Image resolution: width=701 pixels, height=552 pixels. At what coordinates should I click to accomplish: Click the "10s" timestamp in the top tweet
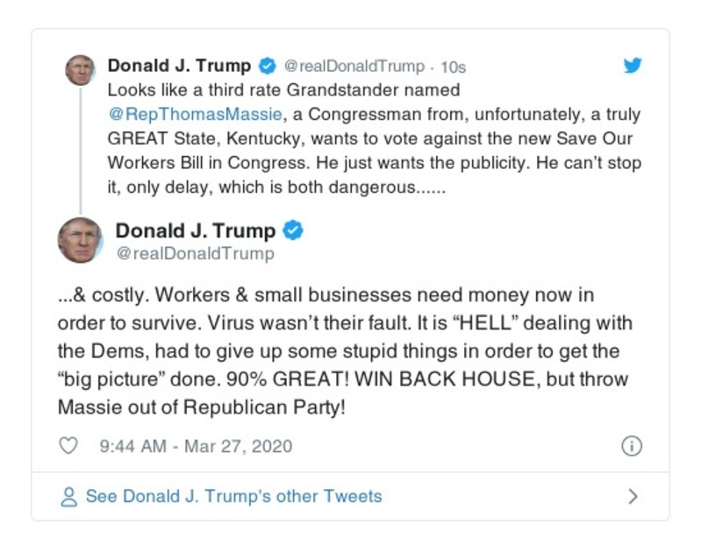click(452, 67)
